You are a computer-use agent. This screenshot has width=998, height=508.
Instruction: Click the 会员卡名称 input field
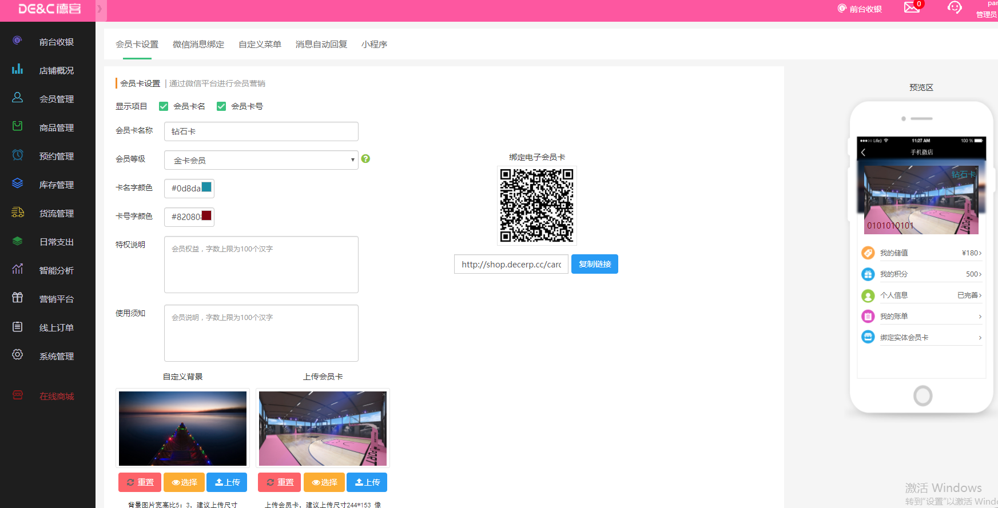[x=261, y=131]
